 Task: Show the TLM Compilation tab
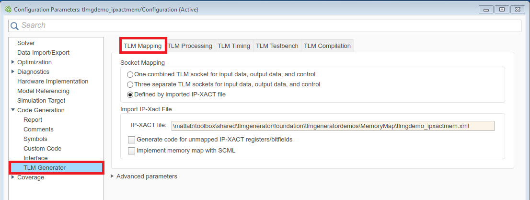pos(327,46)
